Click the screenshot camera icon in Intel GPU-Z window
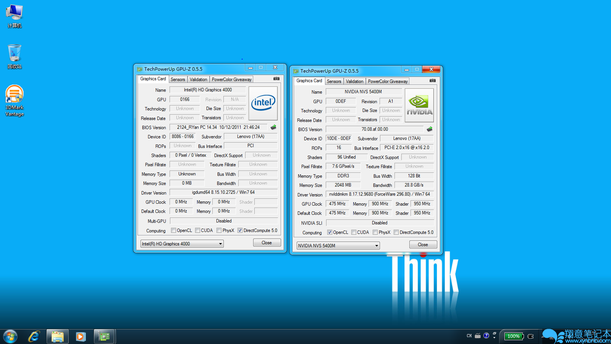 tap(276, 79)
